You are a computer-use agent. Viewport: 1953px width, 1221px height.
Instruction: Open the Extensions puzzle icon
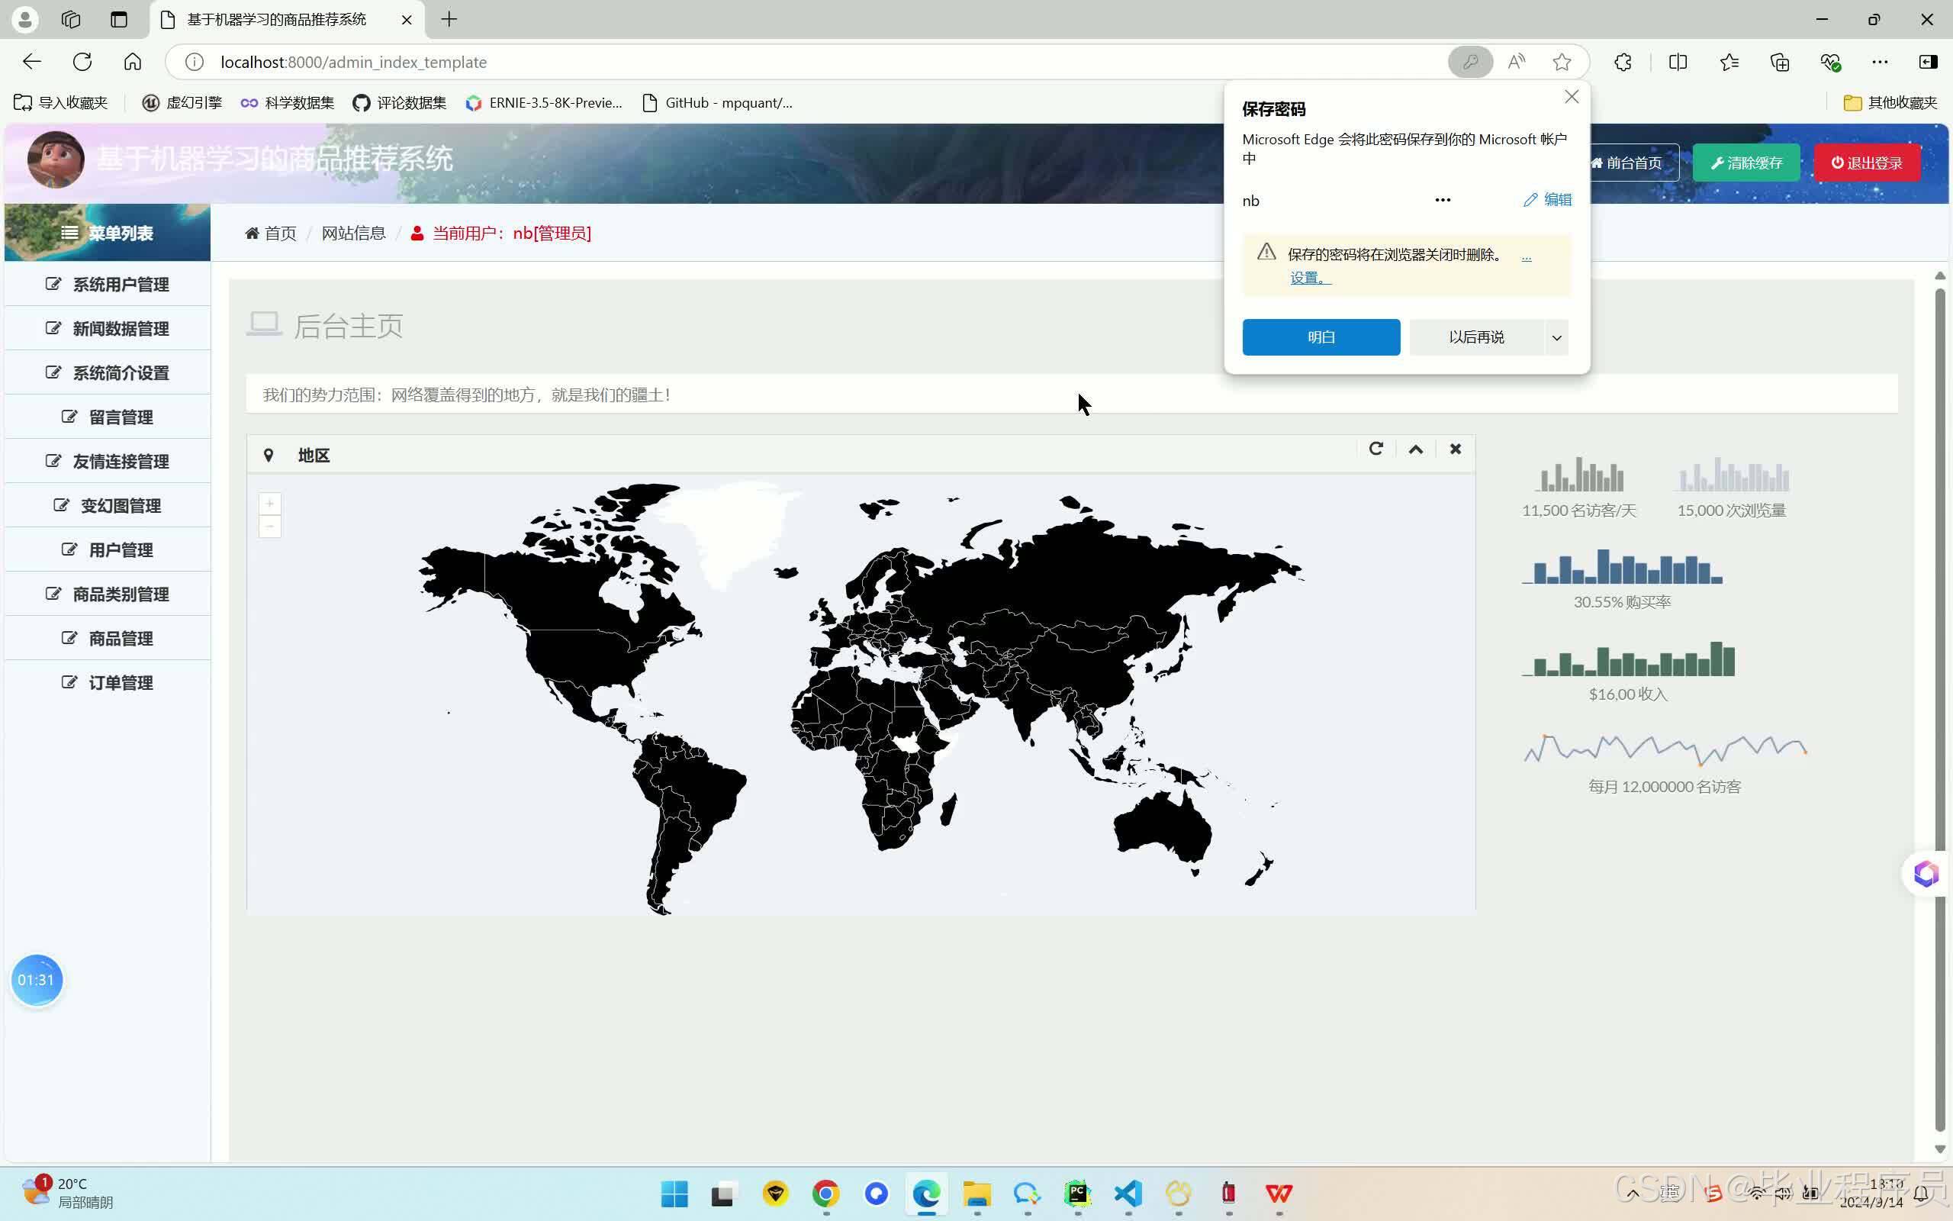point(1623,62)
